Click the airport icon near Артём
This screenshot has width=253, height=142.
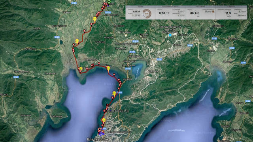tap(170, 35)
